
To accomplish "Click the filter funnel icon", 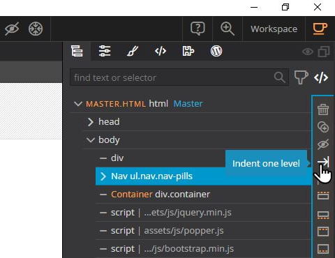I will (x=301, y=77).
